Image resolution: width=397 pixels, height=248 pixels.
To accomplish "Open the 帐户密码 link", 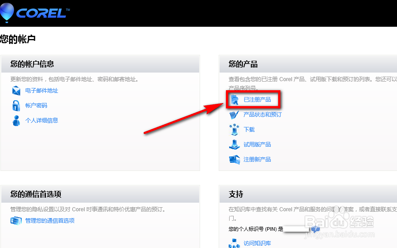I will [x=36, y=106].
